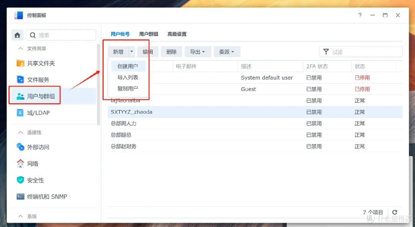Click 正常 status in 总部赵财务 row
415x227 pixels.
360,146
